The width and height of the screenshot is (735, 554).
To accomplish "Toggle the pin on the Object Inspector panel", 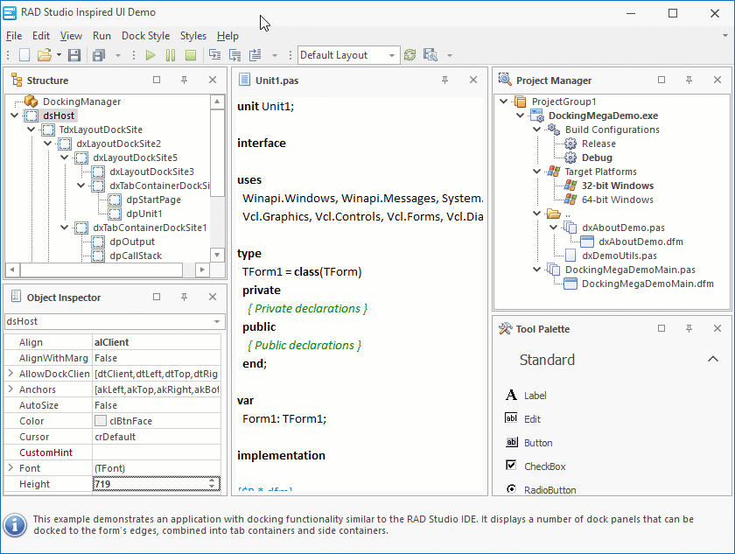I will pyautogui.click(x=184, y=297).
